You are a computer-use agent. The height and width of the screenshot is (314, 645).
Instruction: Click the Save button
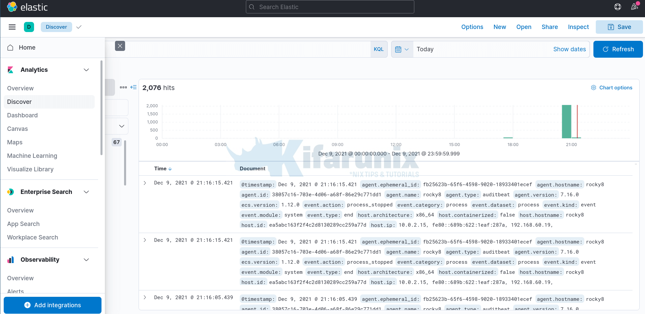pos(619,27)
